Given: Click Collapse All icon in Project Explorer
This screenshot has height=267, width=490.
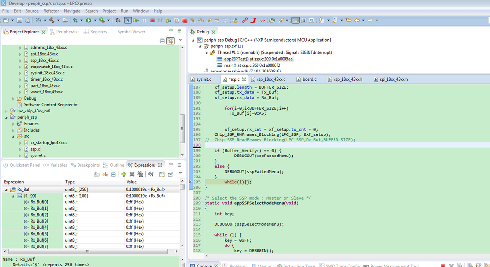Looking at the screenshot, I should click(162, 41).
